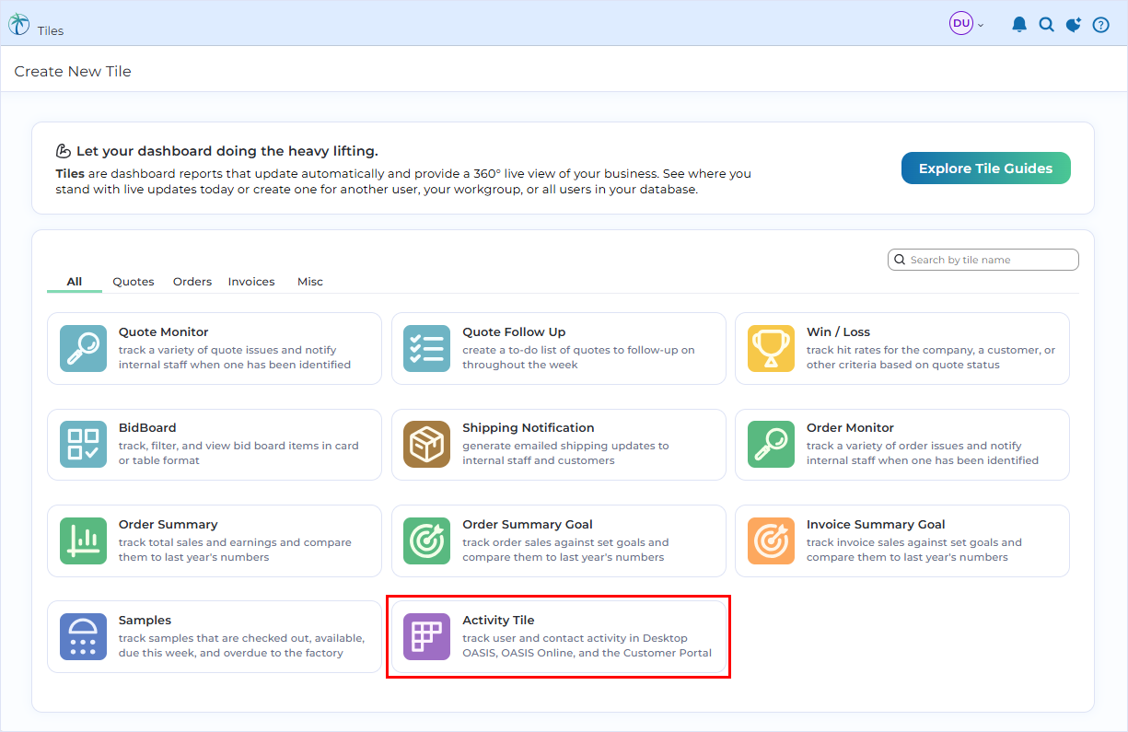1128x732 pixels.
Task: Switch to the Quotes tab
Action: [133, 281]
